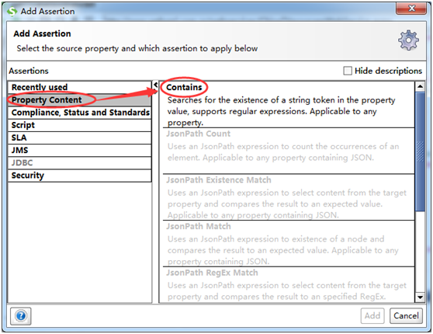Select the Script assertion category
The width and height of the screenshot is (433, 334).
[79, 125]
